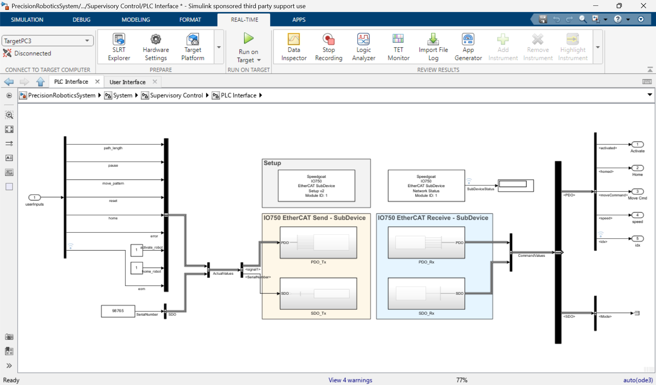The image size is (656, 385).
Task: Open the Help dropdown arrow
Action: point(628,19)
